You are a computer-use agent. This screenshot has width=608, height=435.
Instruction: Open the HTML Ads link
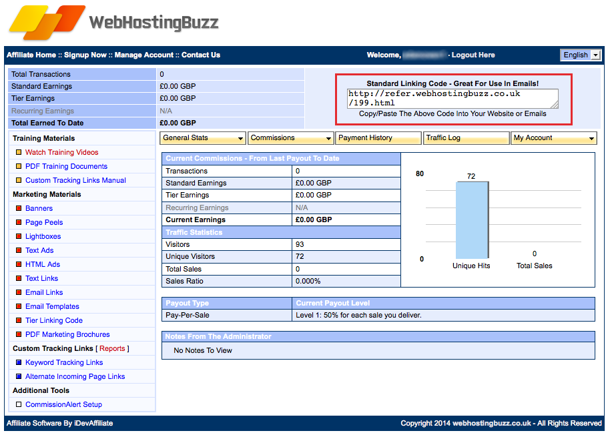click(x=43, y=264)
